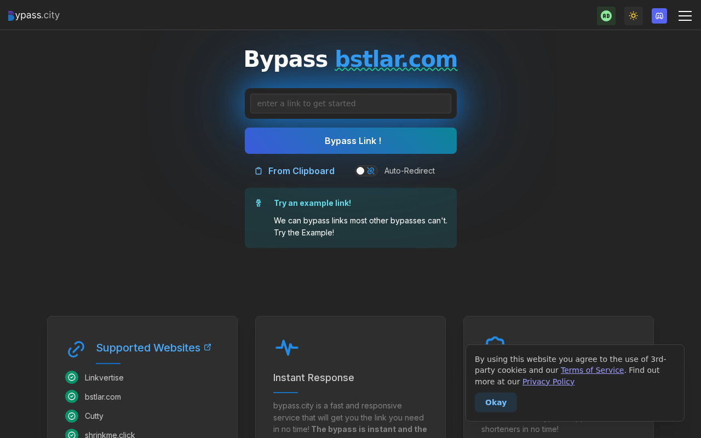This screenshot has height=438, width=701.
Task: Open the hamburger menu
Action: tap(685, 16)
